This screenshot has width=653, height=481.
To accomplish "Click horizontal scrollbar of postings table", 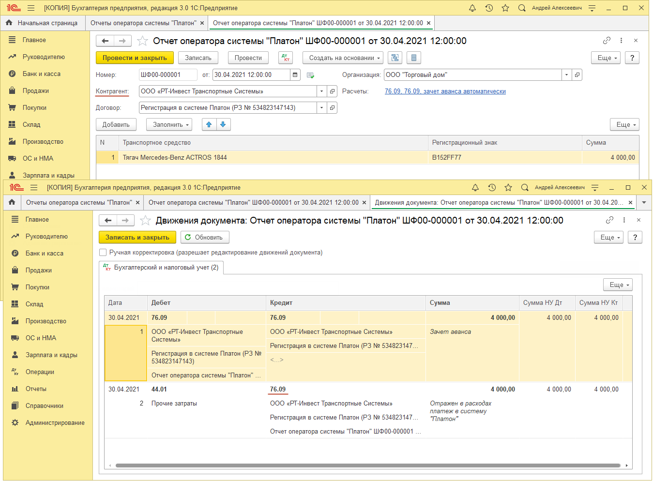I will click(x=368, y=466).
